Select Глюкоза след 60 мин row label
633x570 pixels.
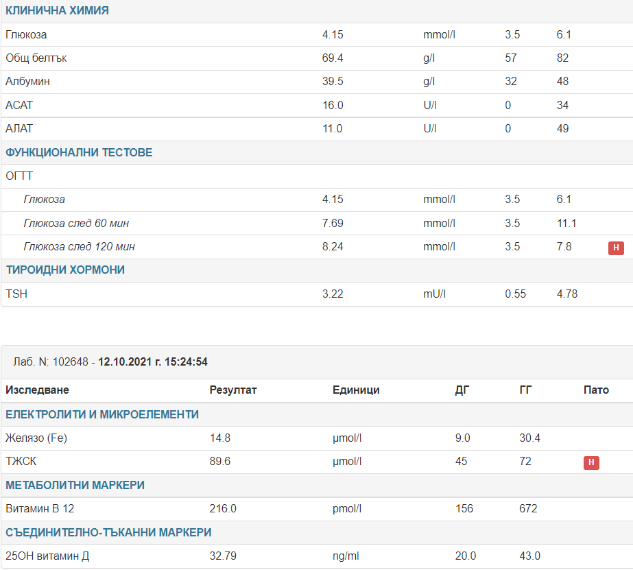76,224
